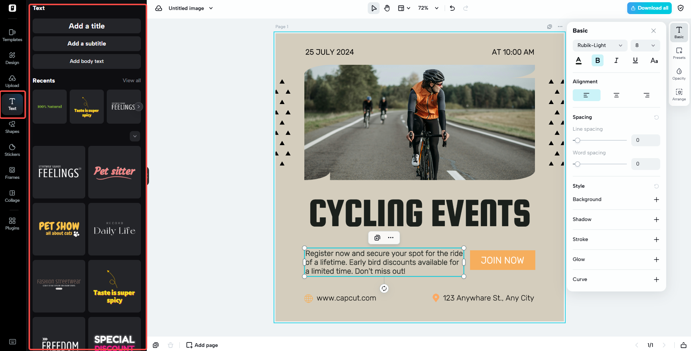Click the rotate handle below the text box
691x351 pixels.
click(384, 288)
